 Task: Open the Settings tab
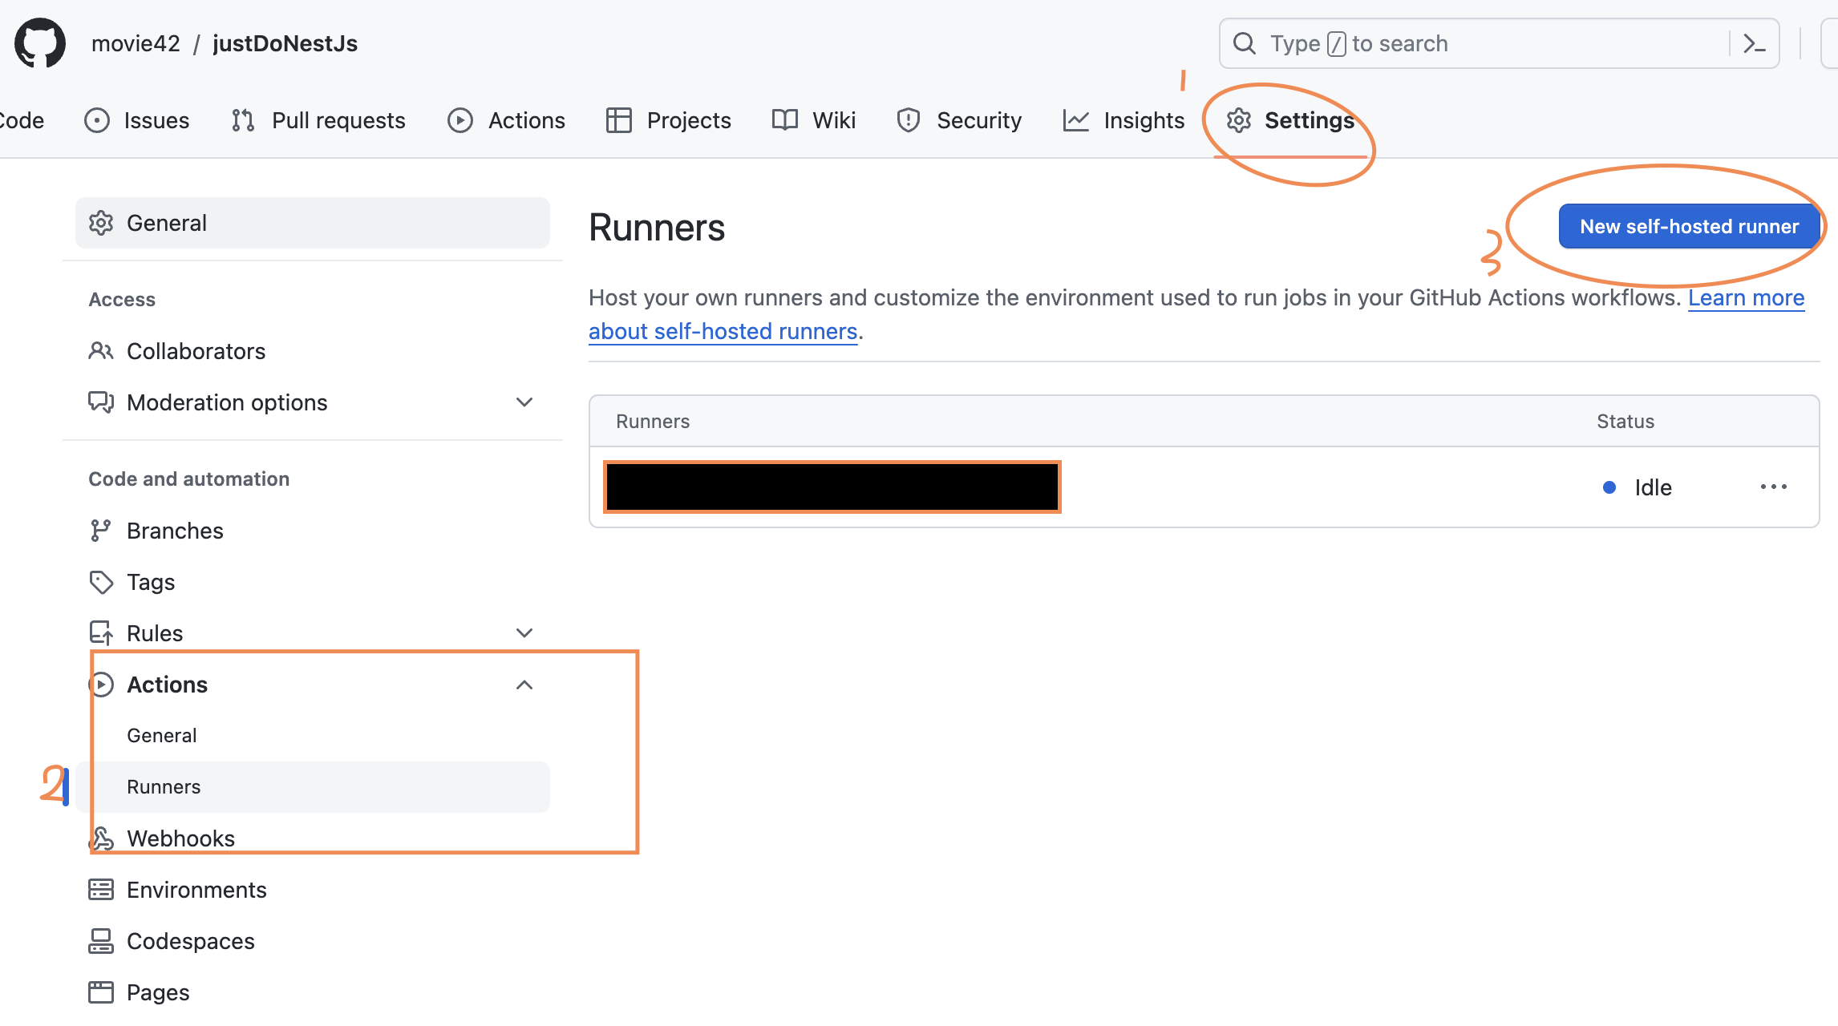coord(1291,120)
